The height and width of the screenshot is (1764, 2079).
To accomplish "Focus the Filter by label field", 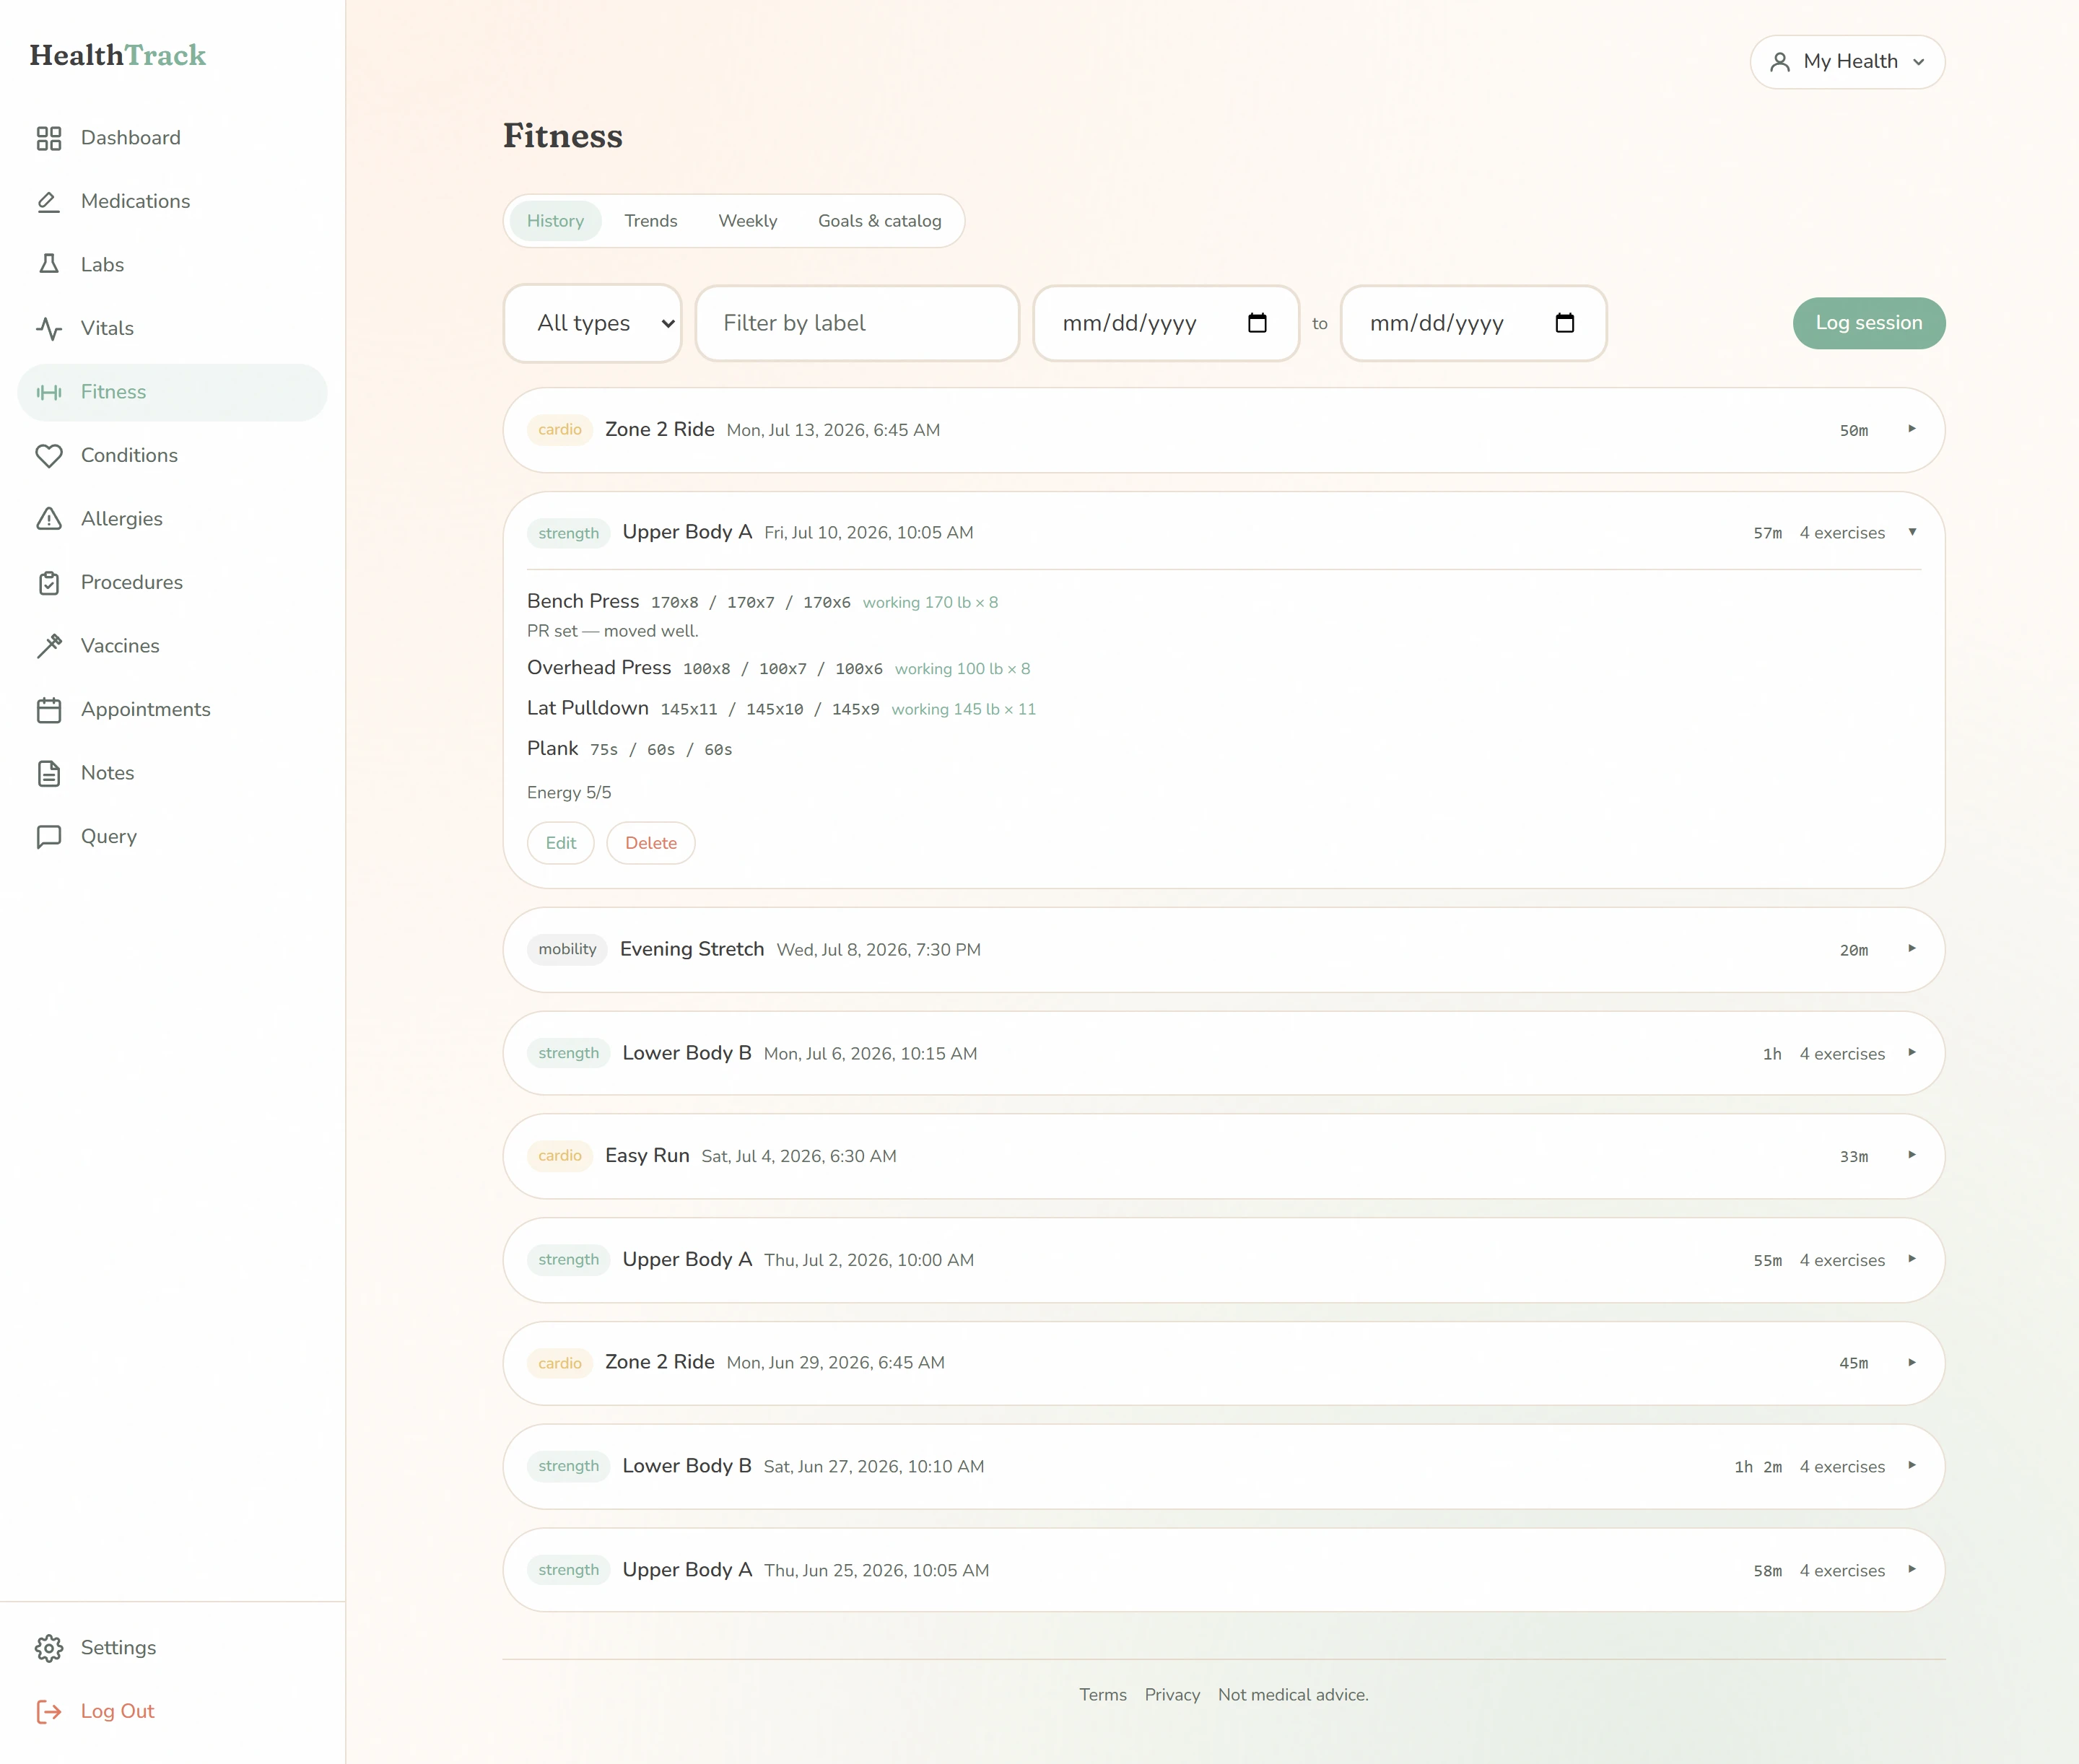I will pos(857,323).
